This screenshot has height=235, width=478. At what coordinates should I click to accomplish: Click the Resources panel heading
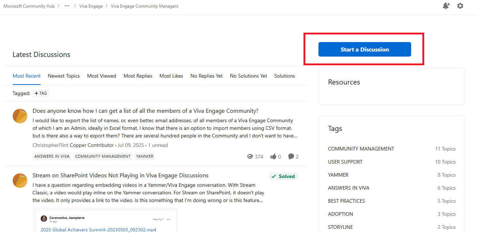[x=344, y=82]
